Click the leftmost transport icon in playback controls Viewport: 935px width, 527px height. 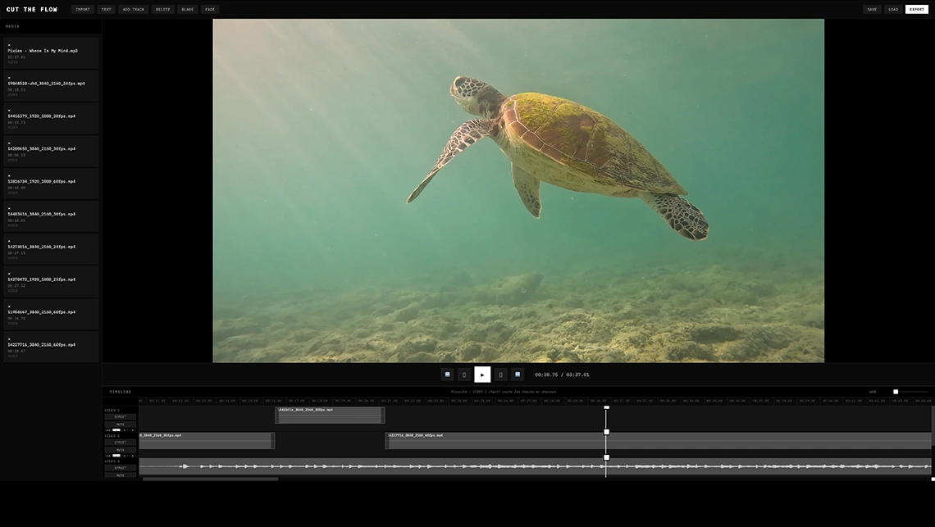click(x=448, y=375)
